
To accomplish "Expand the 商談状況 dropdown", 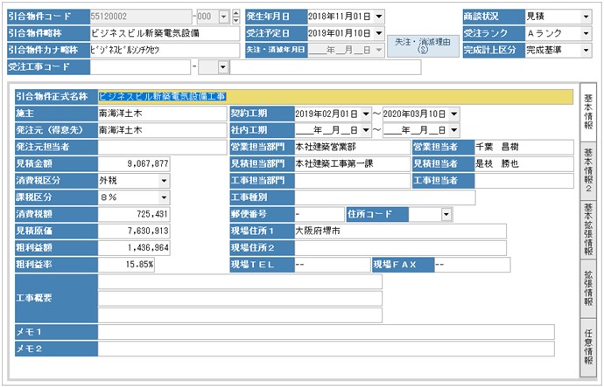I will tap(586, 17).
